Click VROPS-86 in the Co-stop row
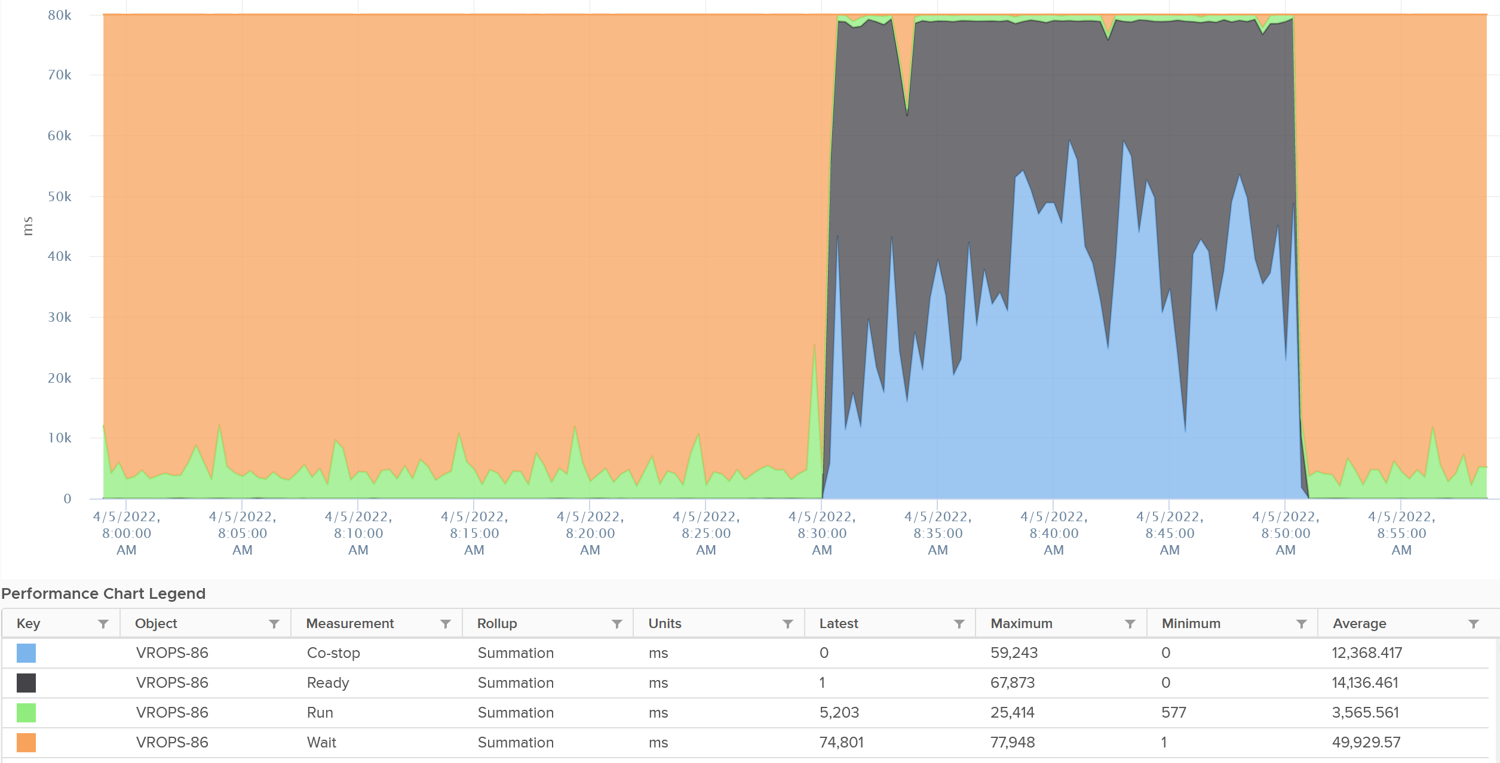 coord(172,653)
